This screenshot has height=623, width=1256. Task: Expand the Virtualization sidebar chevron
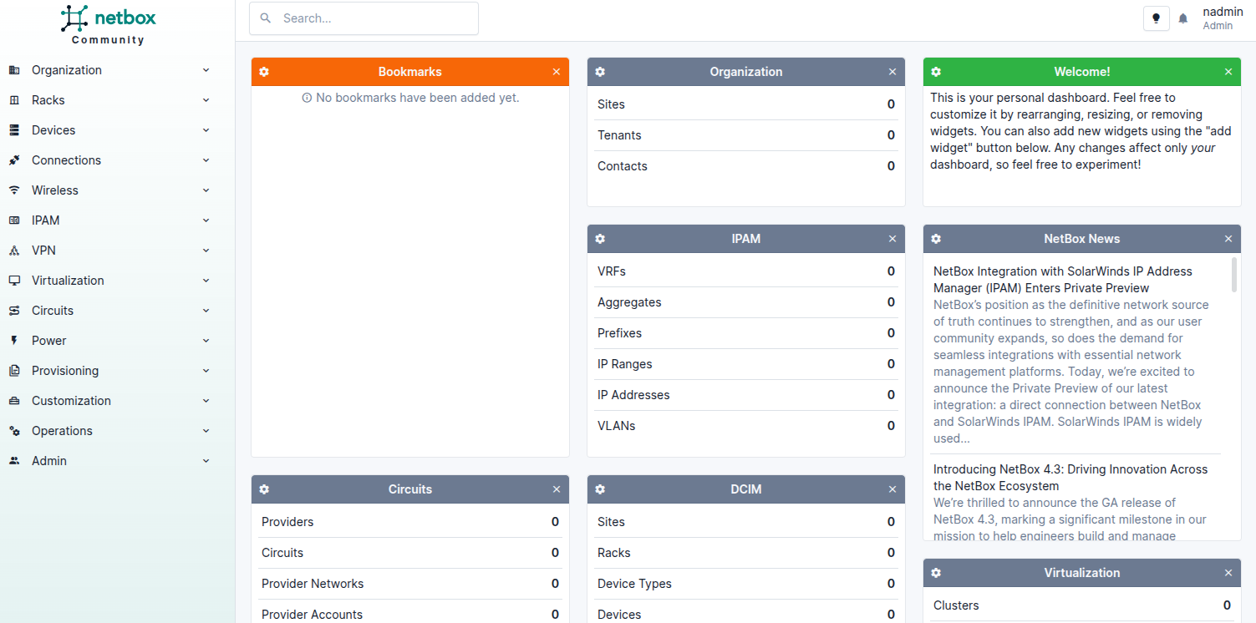point(206,281)
